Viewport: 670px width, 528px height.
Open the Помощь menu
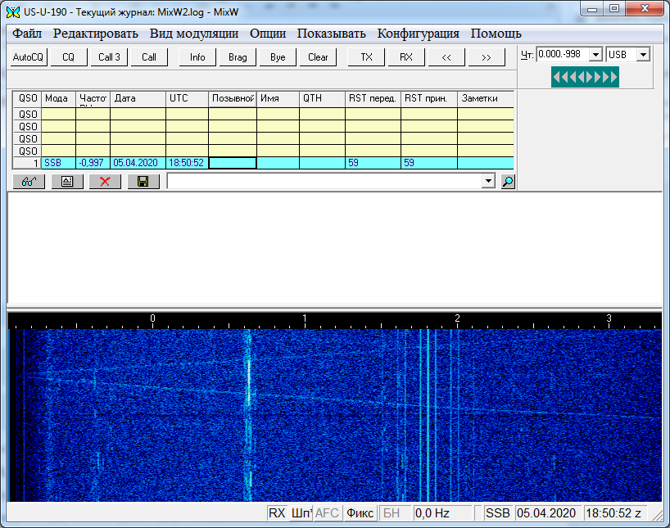(496, 34)
